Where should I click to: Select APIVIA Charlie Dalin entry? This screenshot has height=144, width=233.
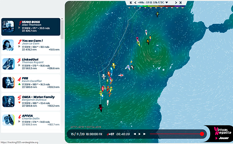[x=31, y=120]
